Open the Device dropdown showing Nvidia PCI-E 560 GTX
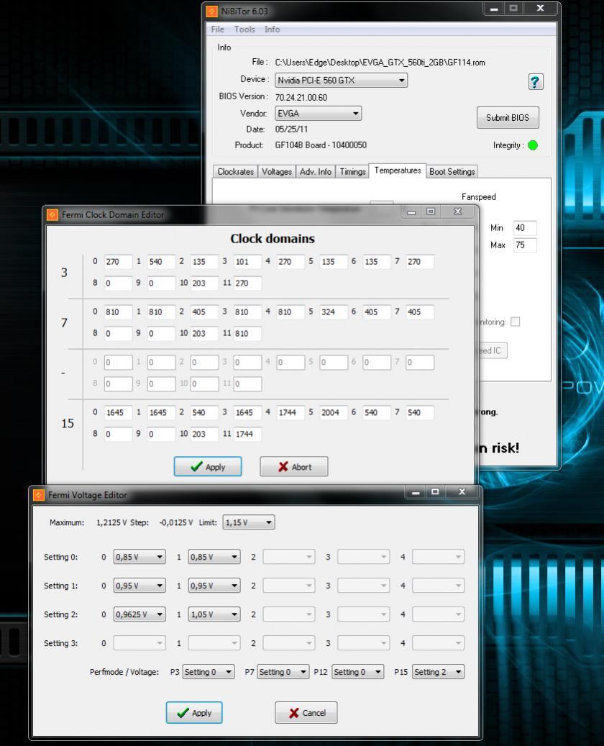604x746 pixels. (x=341, y=80)
